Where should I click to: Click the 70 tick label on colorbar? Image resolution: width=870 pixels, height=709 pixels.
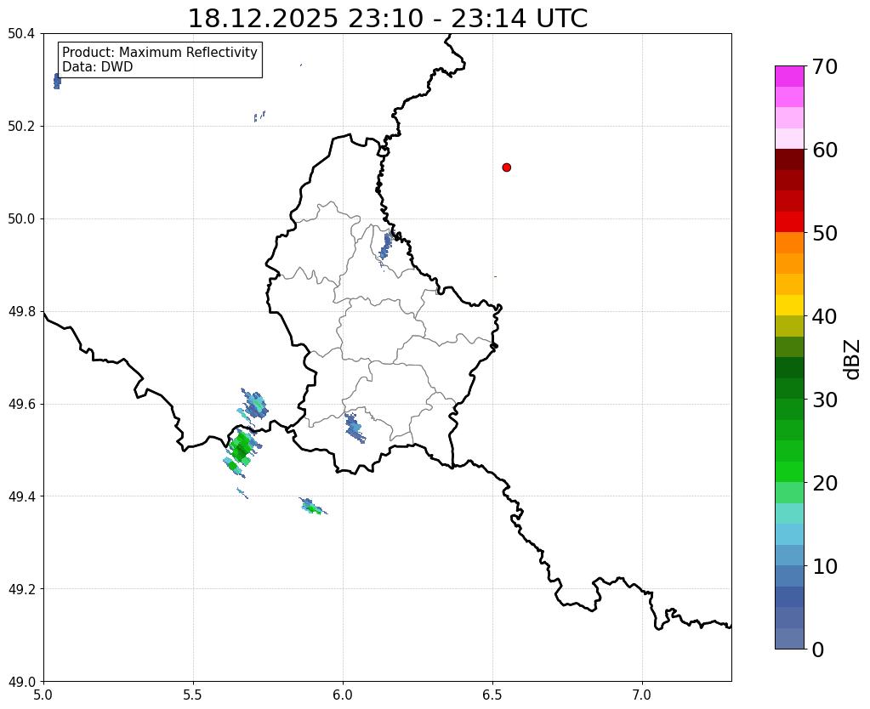click(825, 66)
